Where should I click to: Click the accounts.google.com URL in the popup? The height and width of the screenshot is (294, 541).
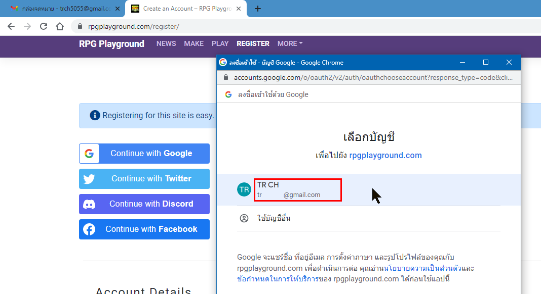coord(373,77)
